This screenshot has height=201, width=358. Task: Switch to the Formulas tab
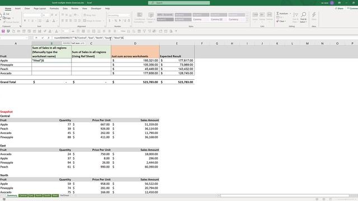pyautogui.click(x=54, y=8)
